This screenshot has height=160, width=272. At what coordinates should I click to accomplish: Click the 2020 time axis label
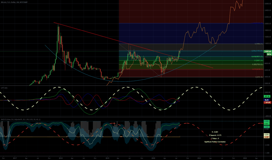coord(153,158)
